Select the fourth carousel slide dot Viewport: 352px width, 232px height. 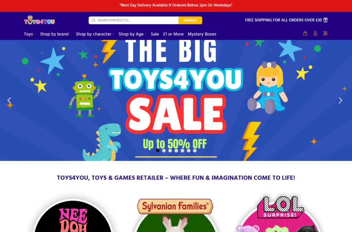tap(176, 151)
